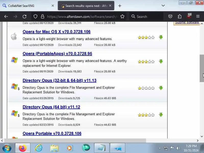Open Windows Media Player from the taskbar
This screenshot has width=204, height=153.
click(x=70, y=148)
